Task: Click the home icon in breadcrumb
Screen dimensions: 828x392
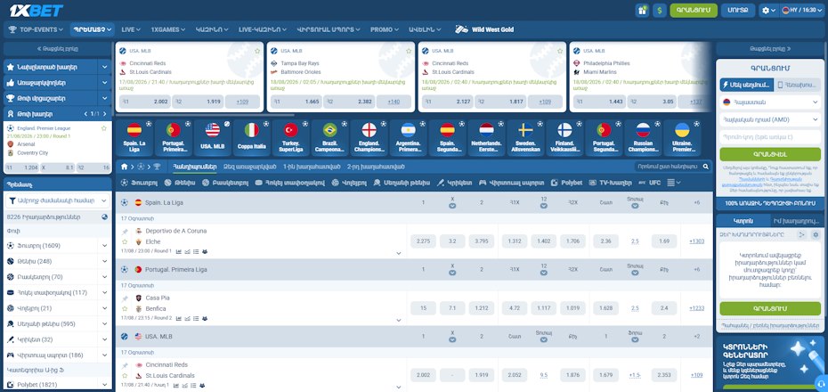Action: click(x=124, y=167)
